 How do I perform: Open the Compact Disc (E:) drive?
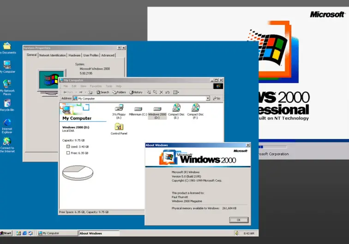point(176,108)
